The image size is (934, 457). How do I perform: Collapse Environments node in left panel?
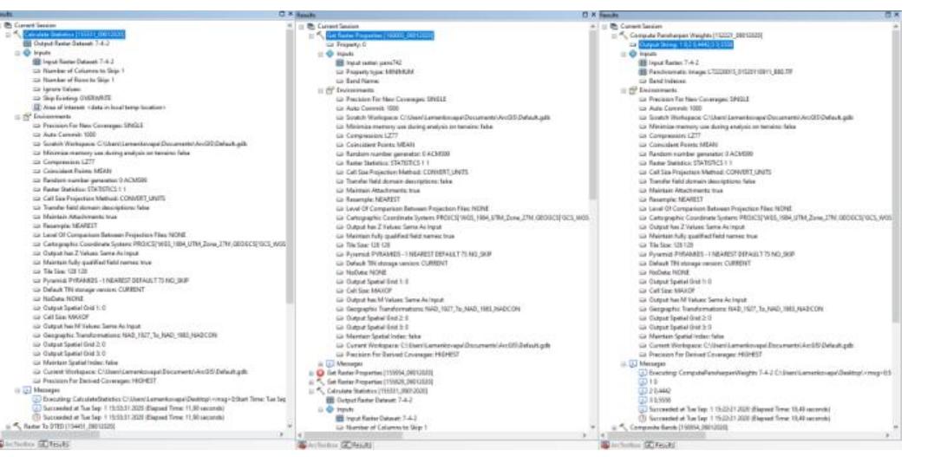(x=16, y=117)
